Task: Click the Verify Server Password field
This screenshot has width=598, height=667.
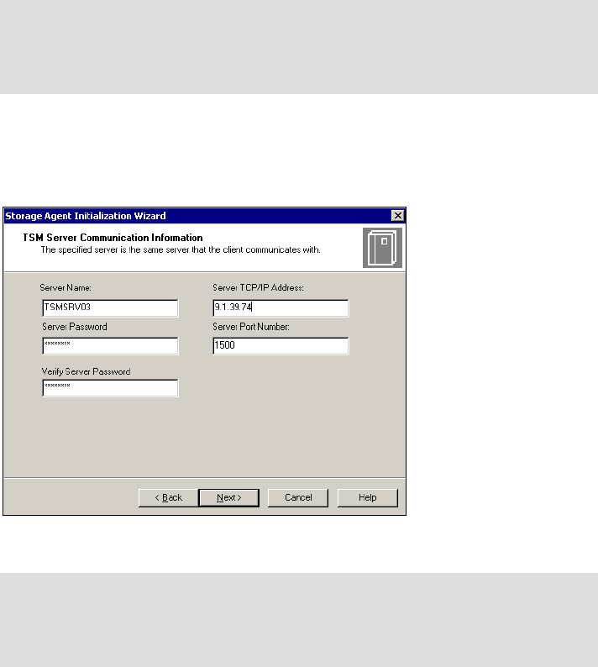Action: coord(110,388)
